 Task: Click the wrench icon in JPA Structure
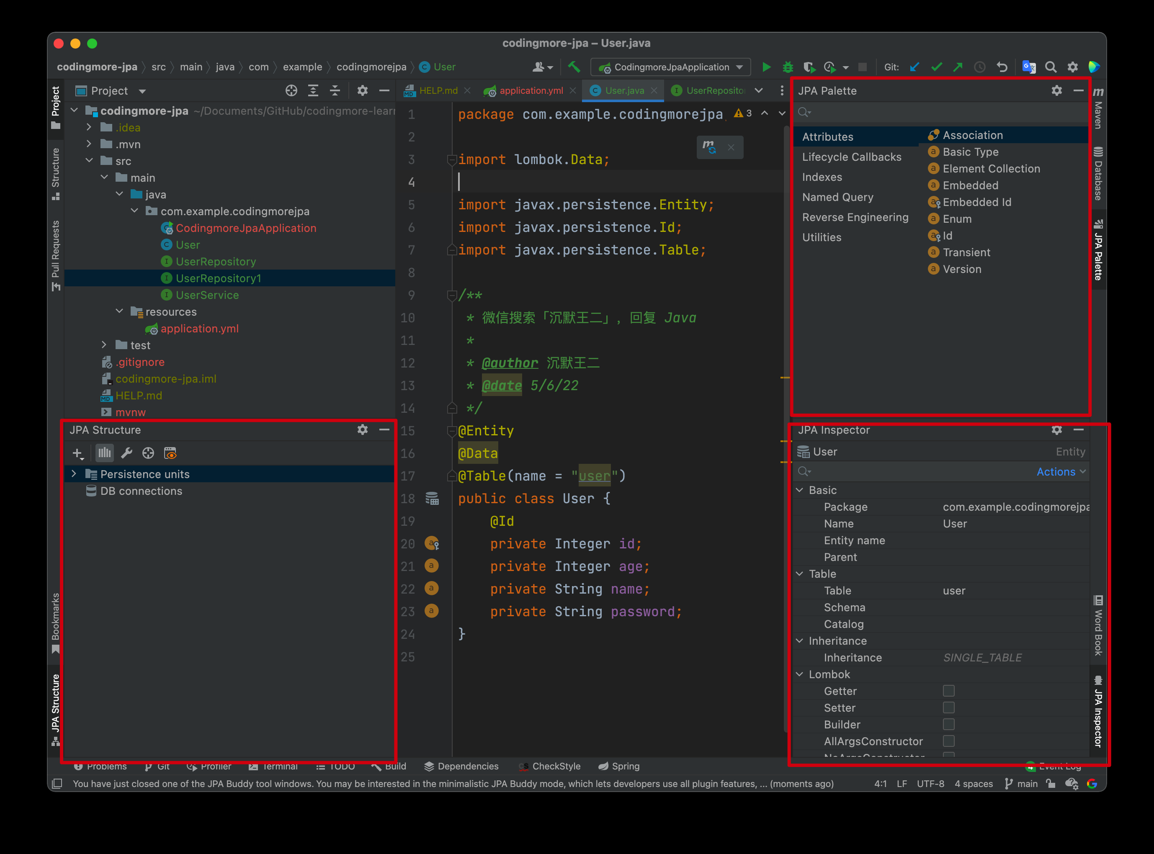127,453
